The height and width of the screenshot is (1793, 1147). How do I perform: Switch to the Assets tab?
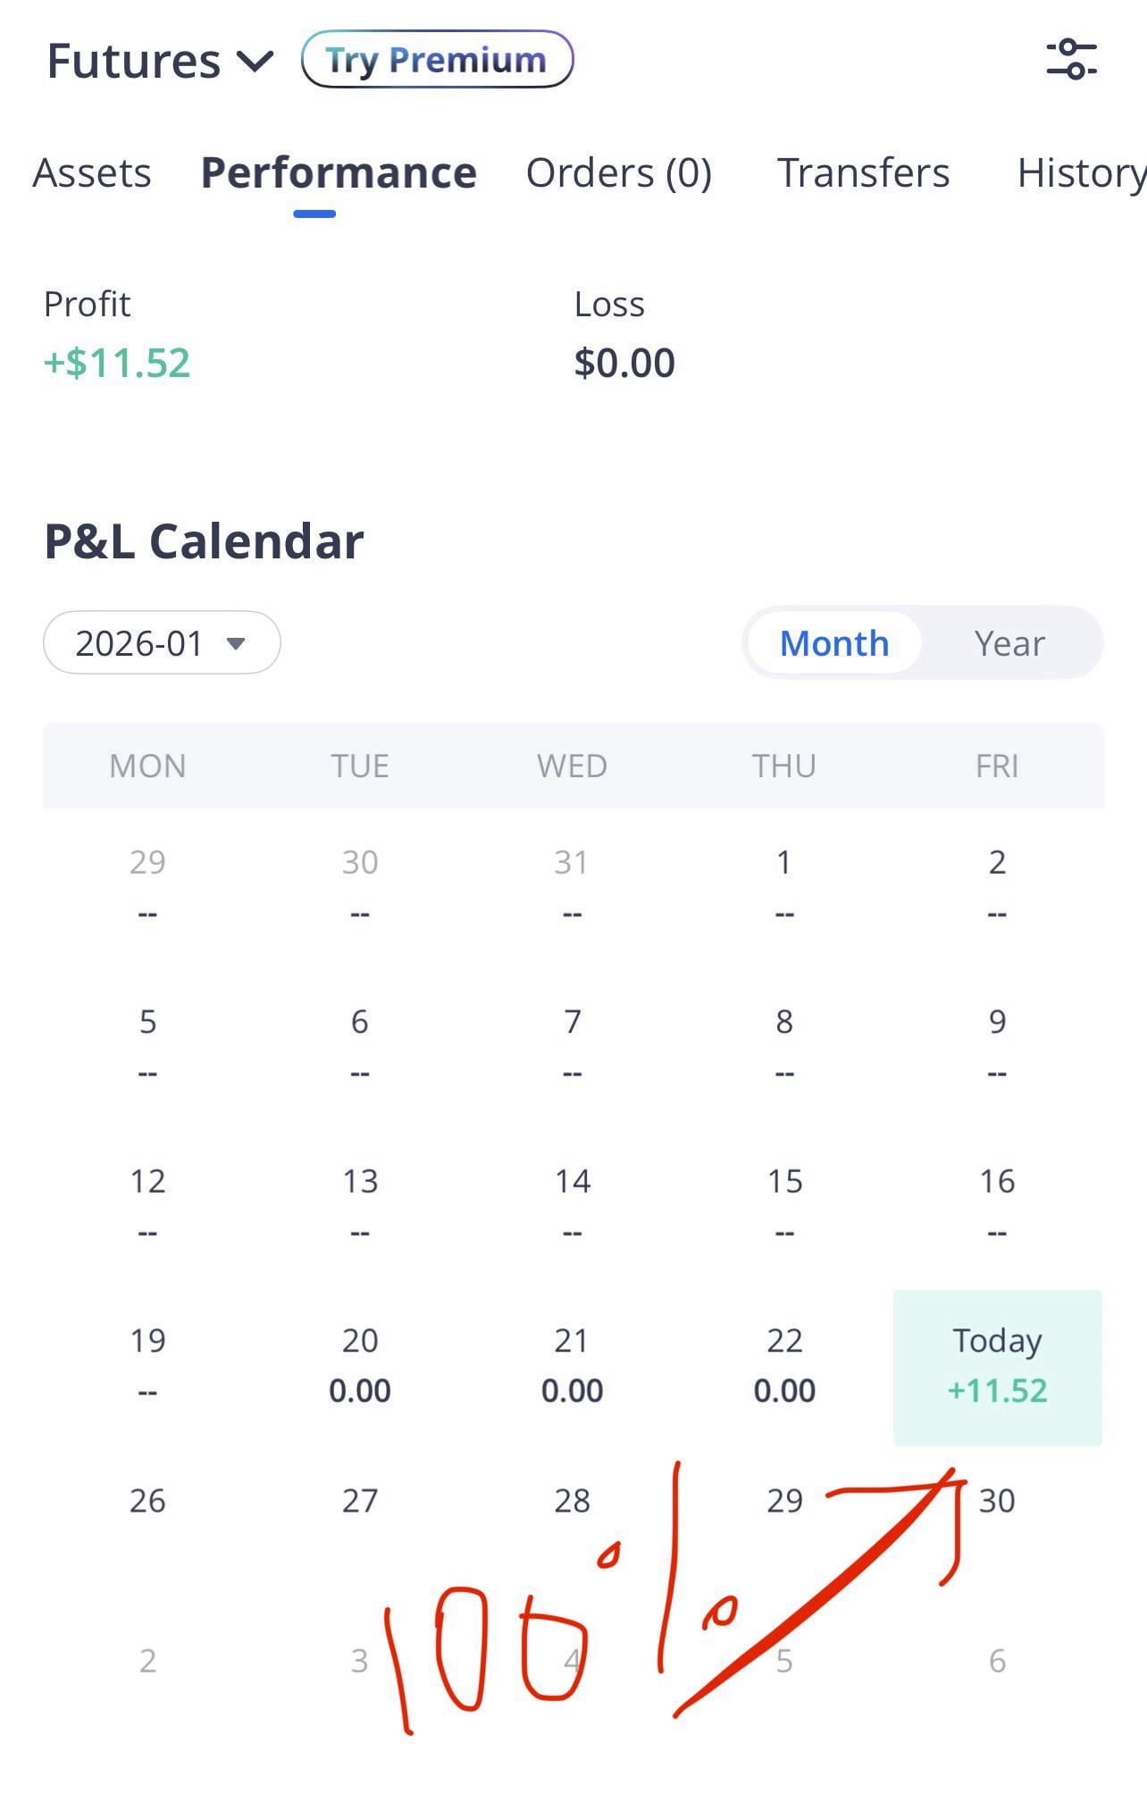(92, 173)
